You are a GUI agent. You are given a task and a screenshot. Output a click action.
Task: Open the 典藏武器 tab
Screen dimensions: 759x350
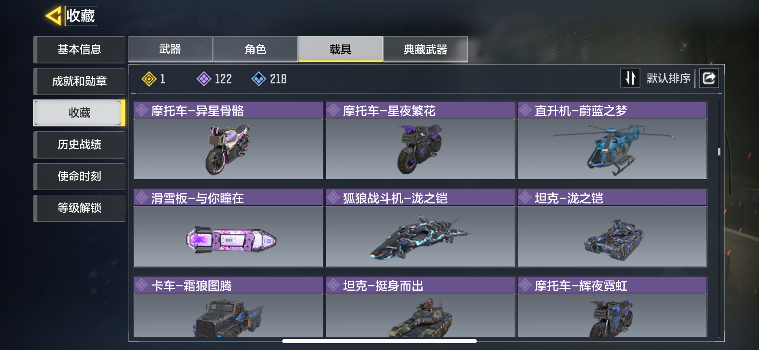click(426, 49)
